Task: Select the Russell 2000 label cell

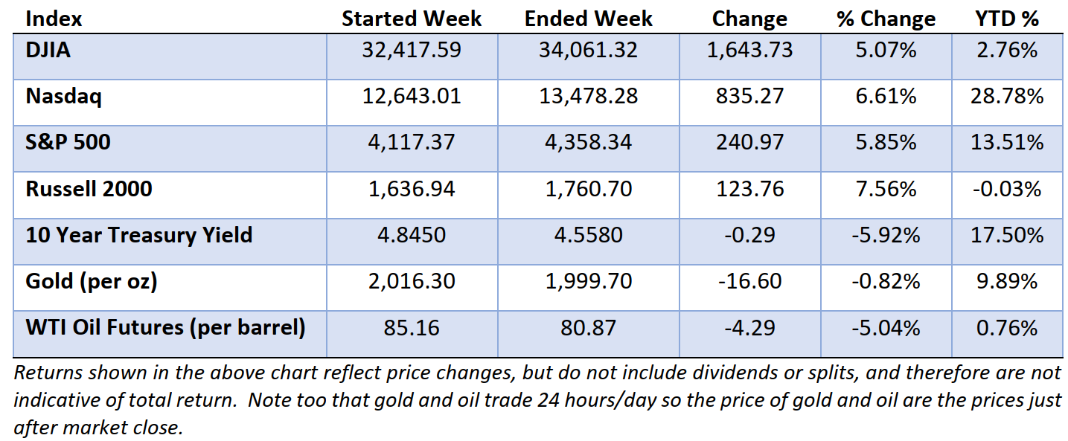Action: coord(89,189)
